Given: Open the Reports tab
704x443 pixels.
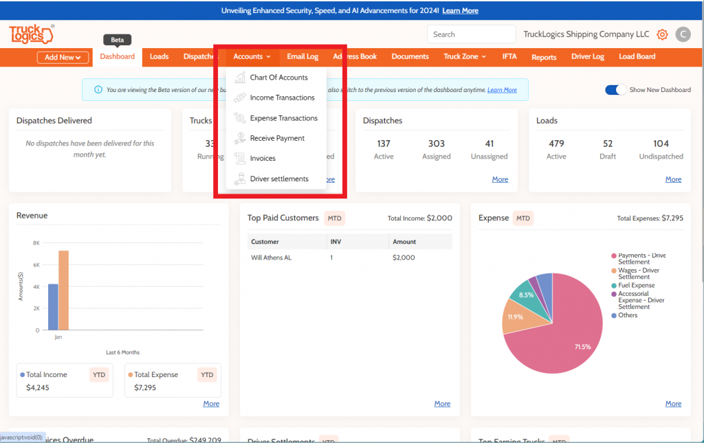Looking at the screenshot, I should pyautogui.click(x=544, y=57).
